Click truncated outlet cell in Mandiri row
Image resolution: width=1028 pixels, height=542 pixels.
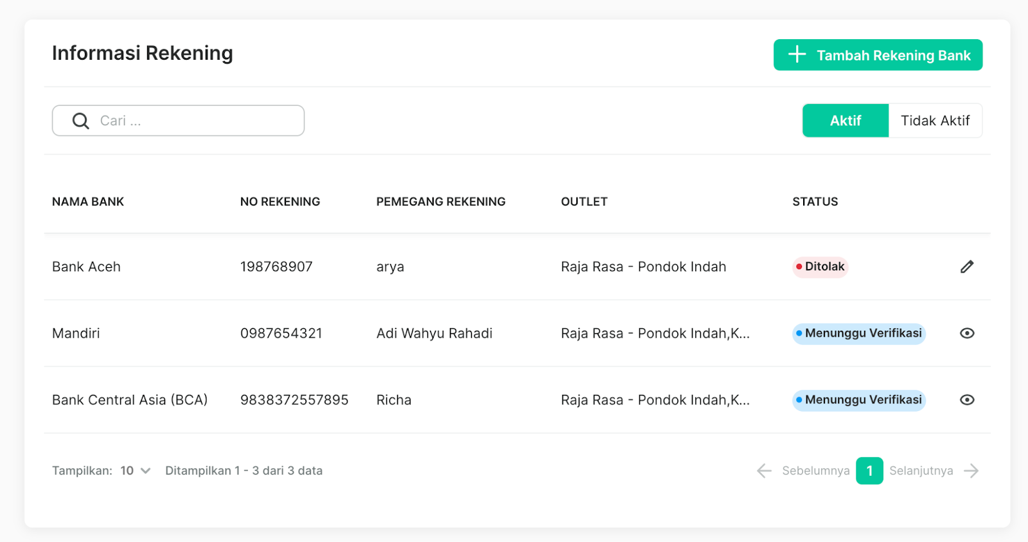pyautogui.click(x=655, y=333)
